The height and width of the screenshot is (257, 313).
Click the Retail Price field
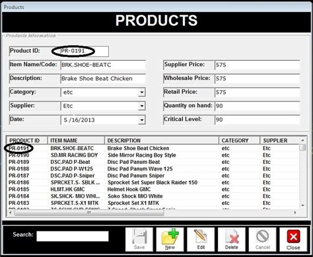257,92
